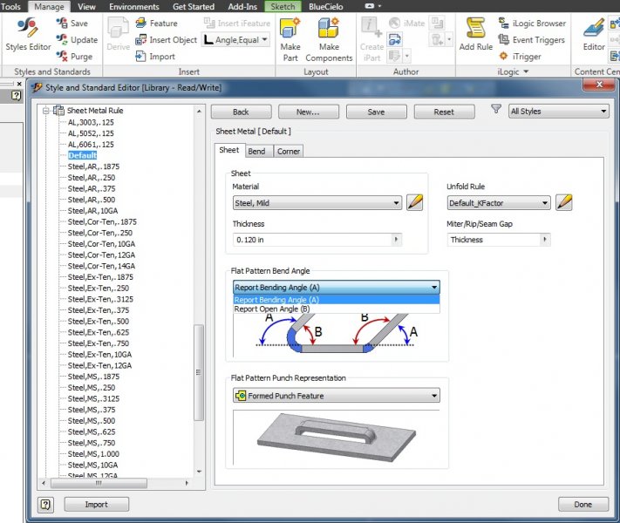The image size is (620, 523).
Task: Click the Back button
Action: [242, 112]
